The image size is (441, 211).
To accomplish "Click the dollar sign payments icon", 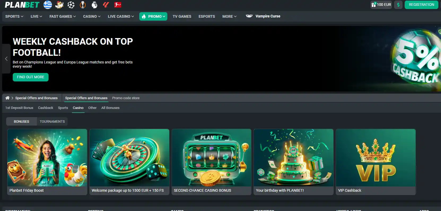I will point(398,5).
